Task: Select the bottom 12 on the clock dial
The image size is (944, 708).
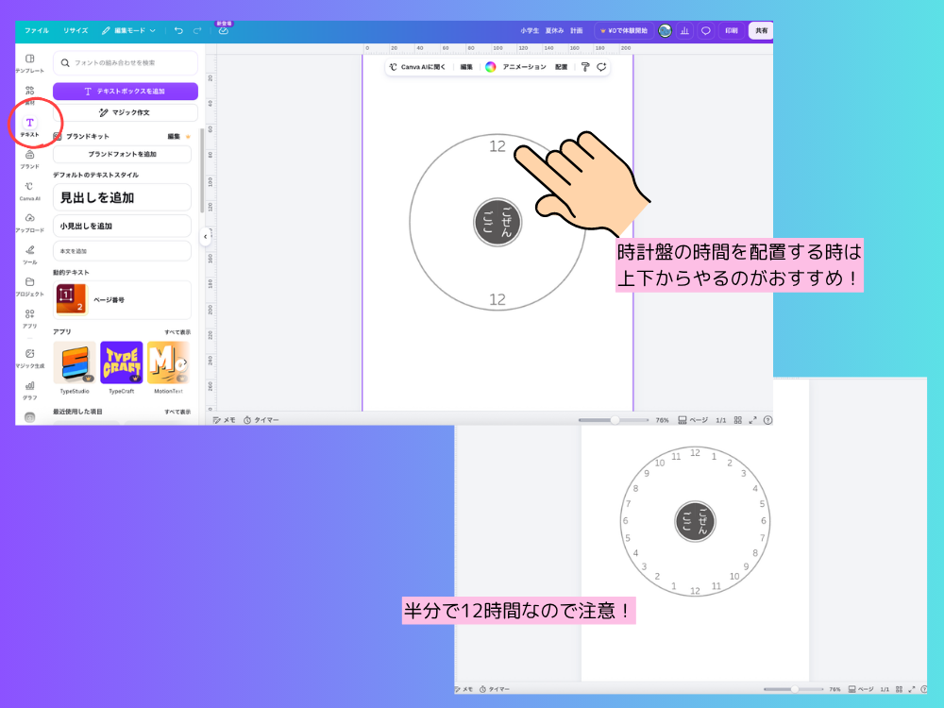Action: point(497,299)
